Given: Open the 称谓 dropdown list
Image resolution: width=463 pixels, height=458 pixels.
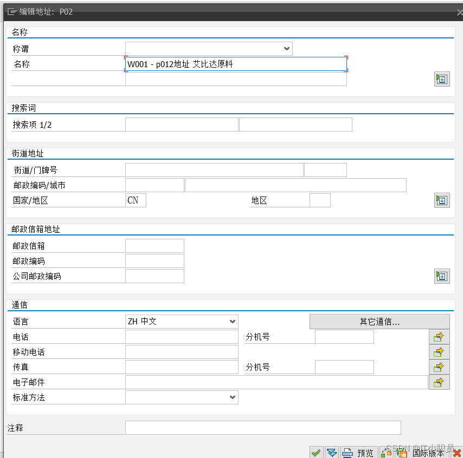Looking at the screenshot, I should click(x=286, y=49).
